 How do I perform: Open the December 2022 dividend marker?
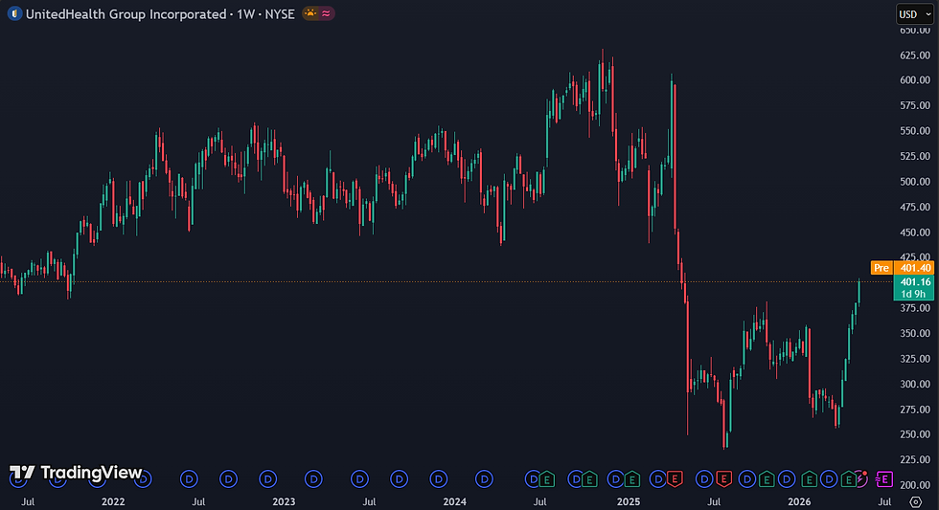tap(267, 479)
